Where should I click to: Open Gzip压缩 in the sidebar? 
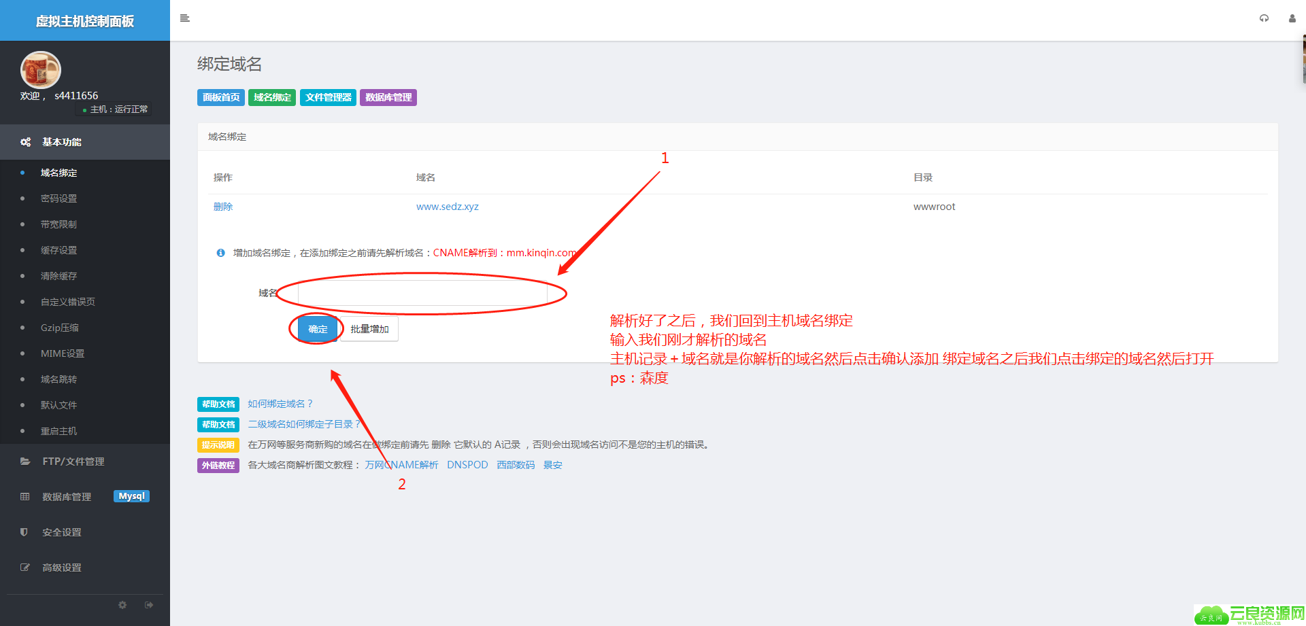60,328
